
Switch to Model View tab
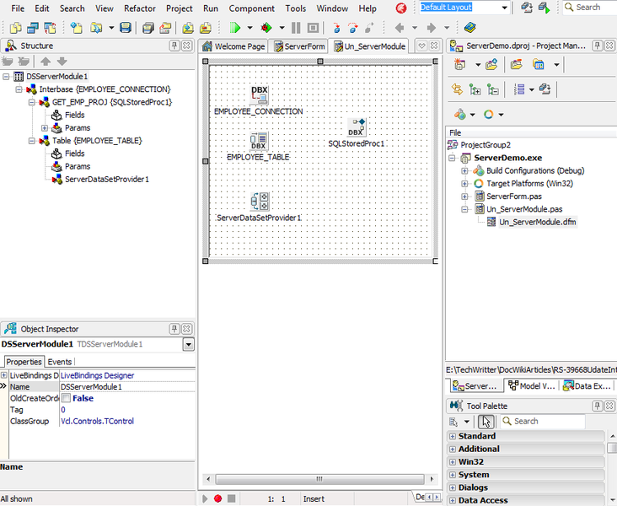[531, 386]
